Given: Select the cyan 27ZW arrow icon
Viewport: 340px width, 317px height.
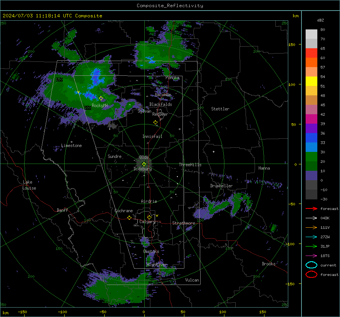Looking at the screenshot, I should pyautogui.click(x=311, y=237).
